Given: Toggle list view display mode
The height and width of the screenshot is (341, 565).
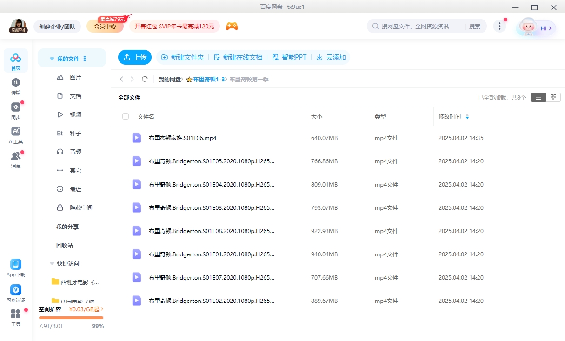Looking at the screenshot, I should [x=538, y=97].
